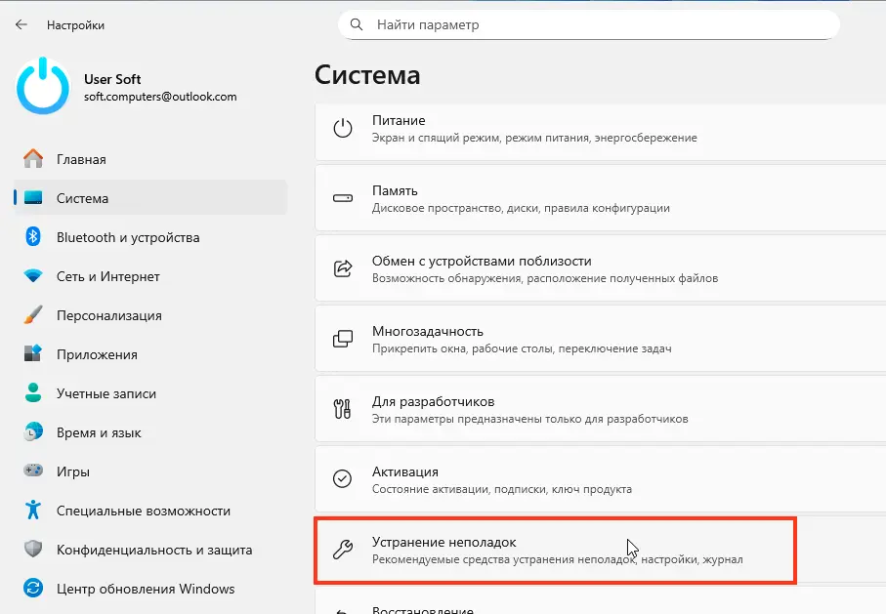
Task: Open 'Центр обновления Windows'
Action: 146,589
